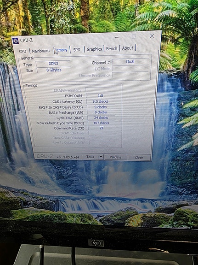
Task: Open the SPD tab
Action: pyautogui.click(x=77, y=49)
